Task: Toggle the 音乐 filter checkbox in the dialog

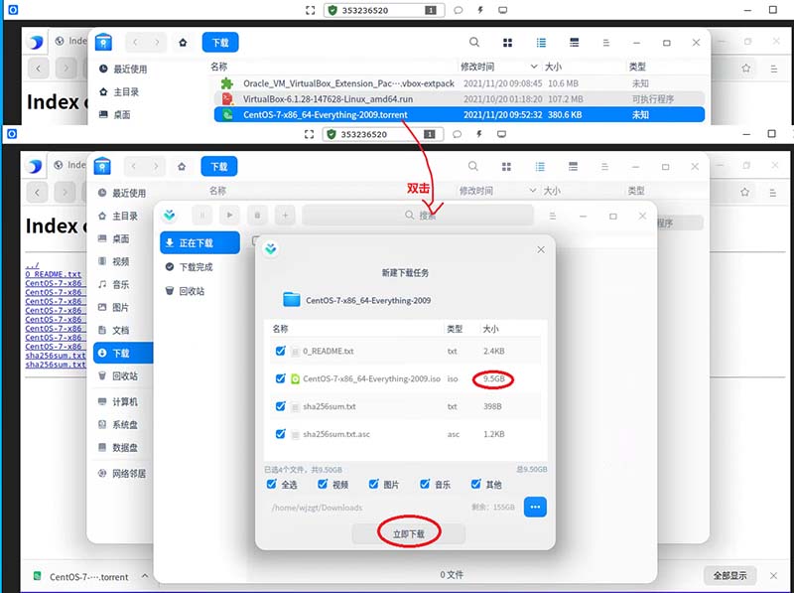Action: pyautogui.click(x=425, y=484)
